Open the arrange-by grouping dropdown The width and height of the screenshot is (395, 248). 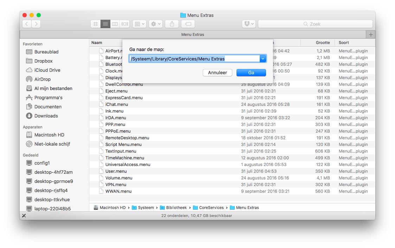coord(139,24)
